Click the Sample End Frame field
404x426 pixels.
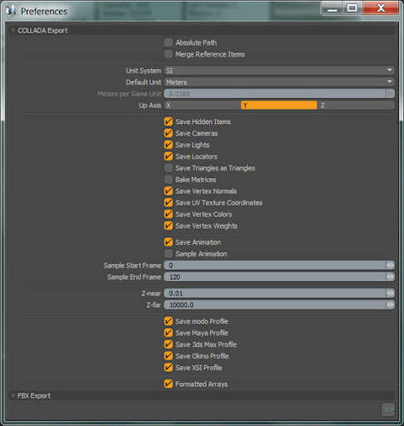point(275,277)
